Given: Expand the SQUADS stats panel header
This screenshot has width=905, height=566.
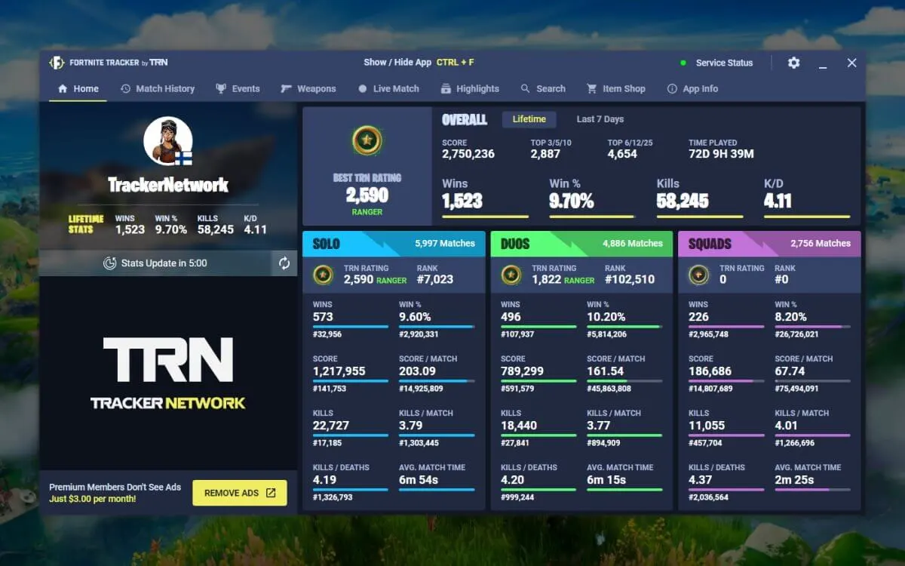Looking at the screenshot, I should (x=768, y=243).
